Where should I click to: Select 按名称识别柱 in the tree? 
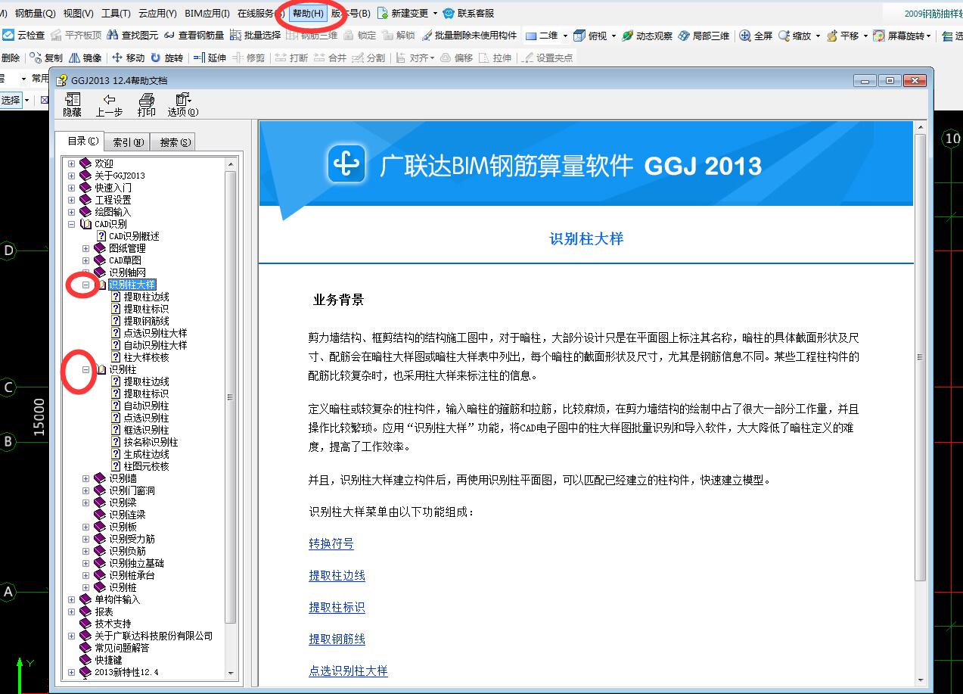(x=151, y=442)
